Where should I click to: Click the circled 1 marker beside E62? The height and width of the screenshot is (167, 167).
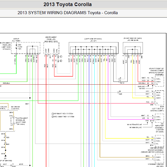point(61,57)
